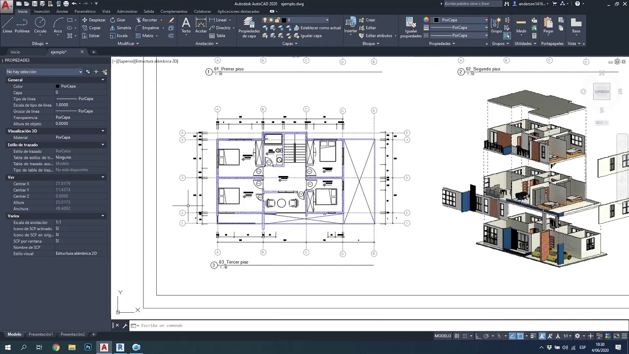The height and width of the screenshot is (354, 629).
Task: Activate the Simetría mirror command
Action: click(120, 28)
